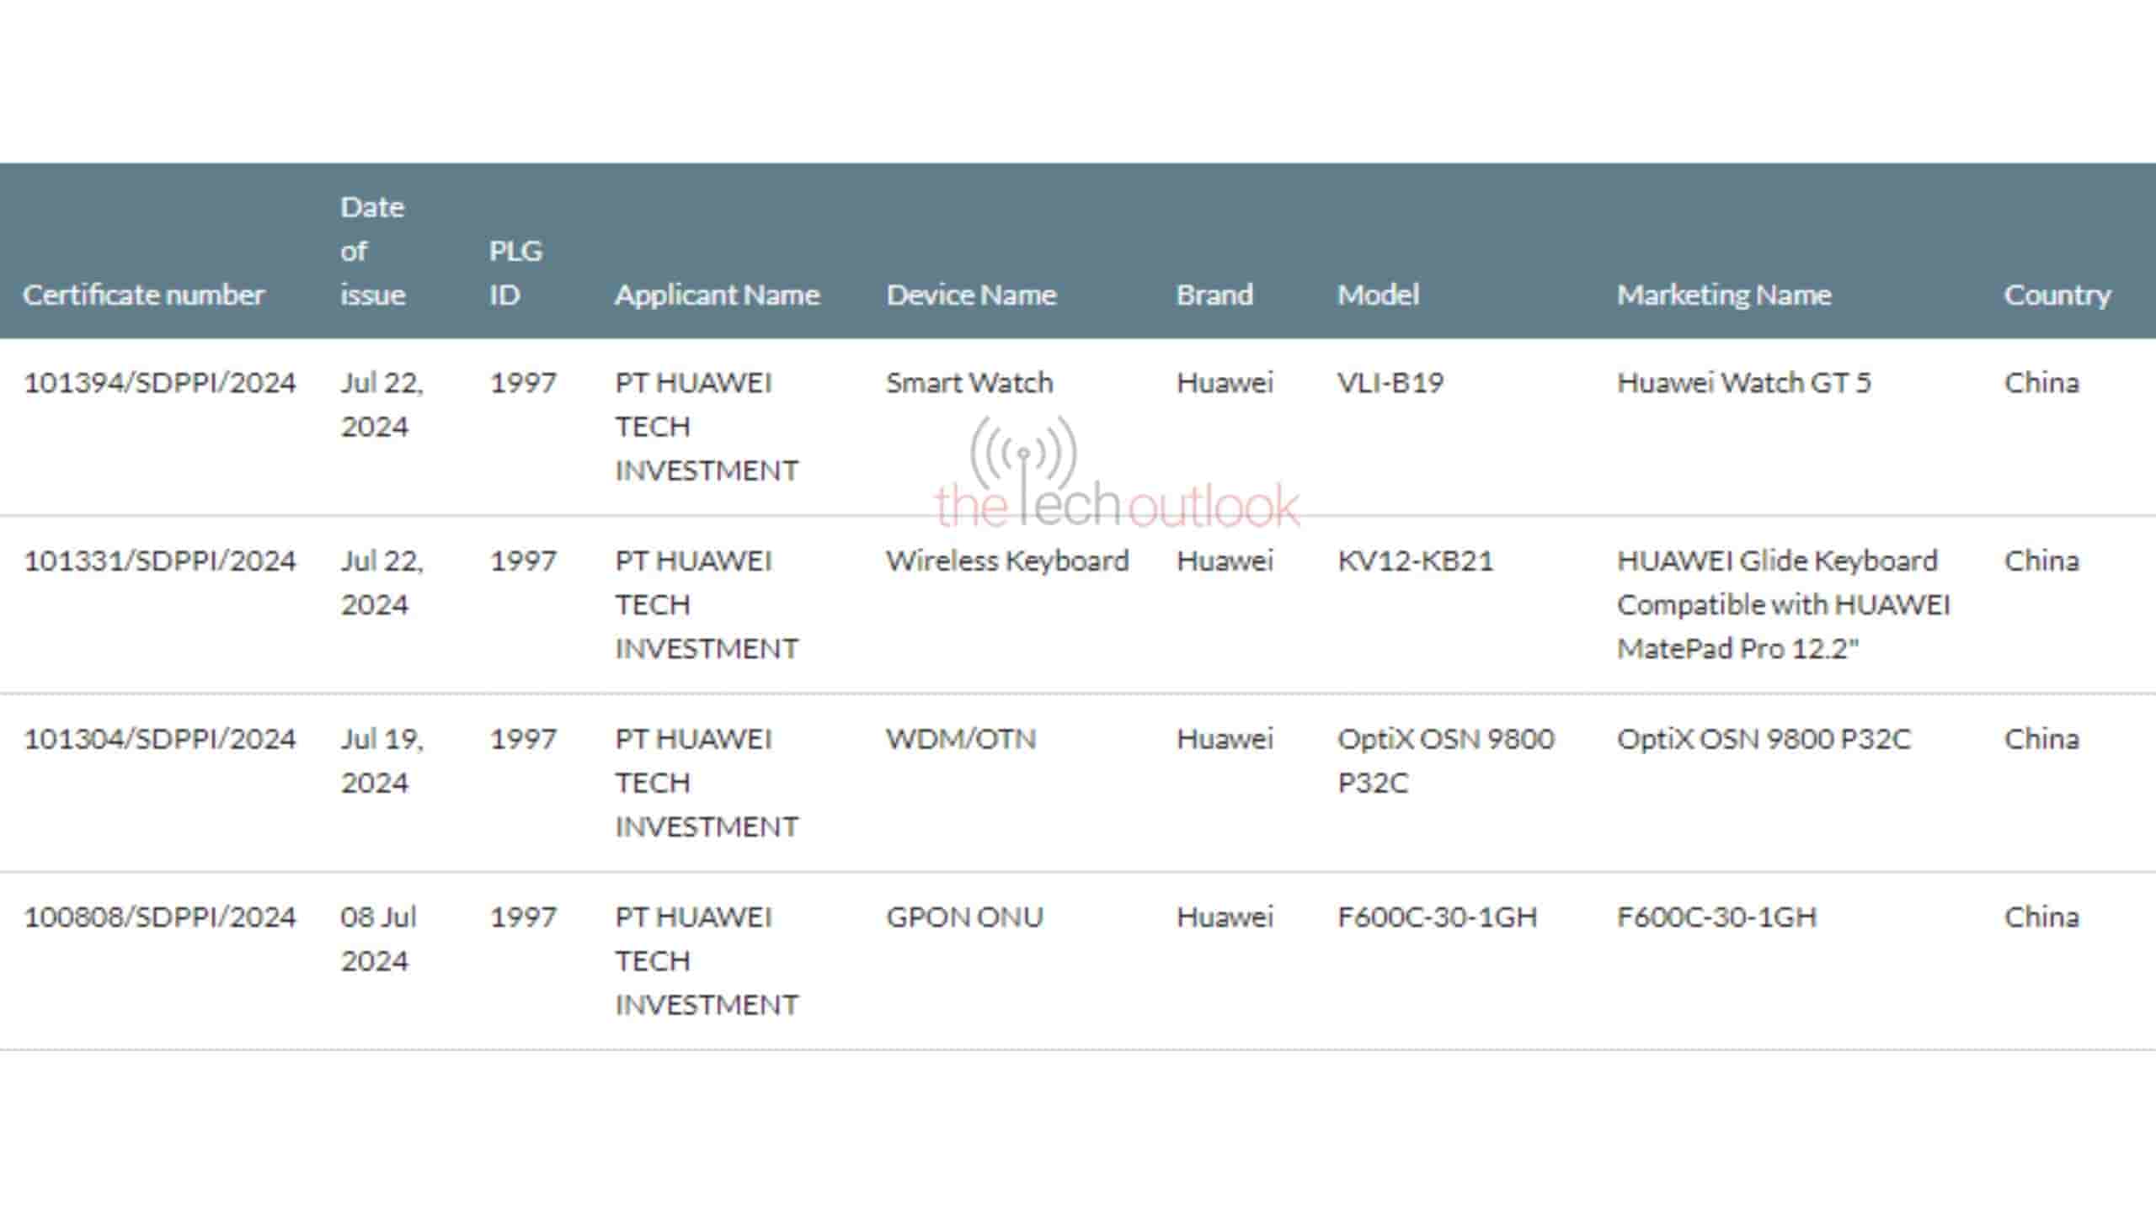
Task: Select certificate 101331/SDPPI/2024 cell
Action: tap(160, 561)
